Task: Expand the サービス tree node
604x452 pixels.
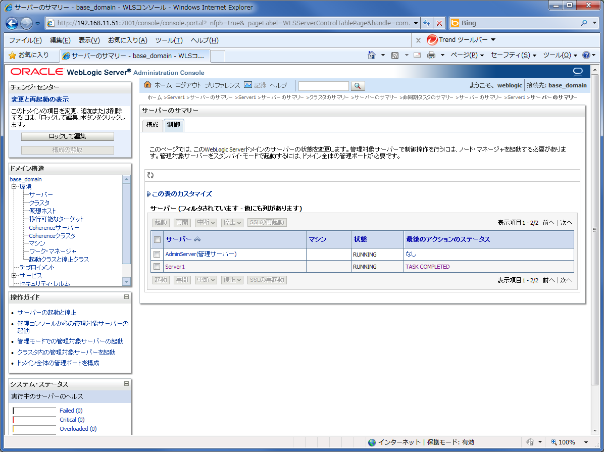Action: tap(14, 276)
